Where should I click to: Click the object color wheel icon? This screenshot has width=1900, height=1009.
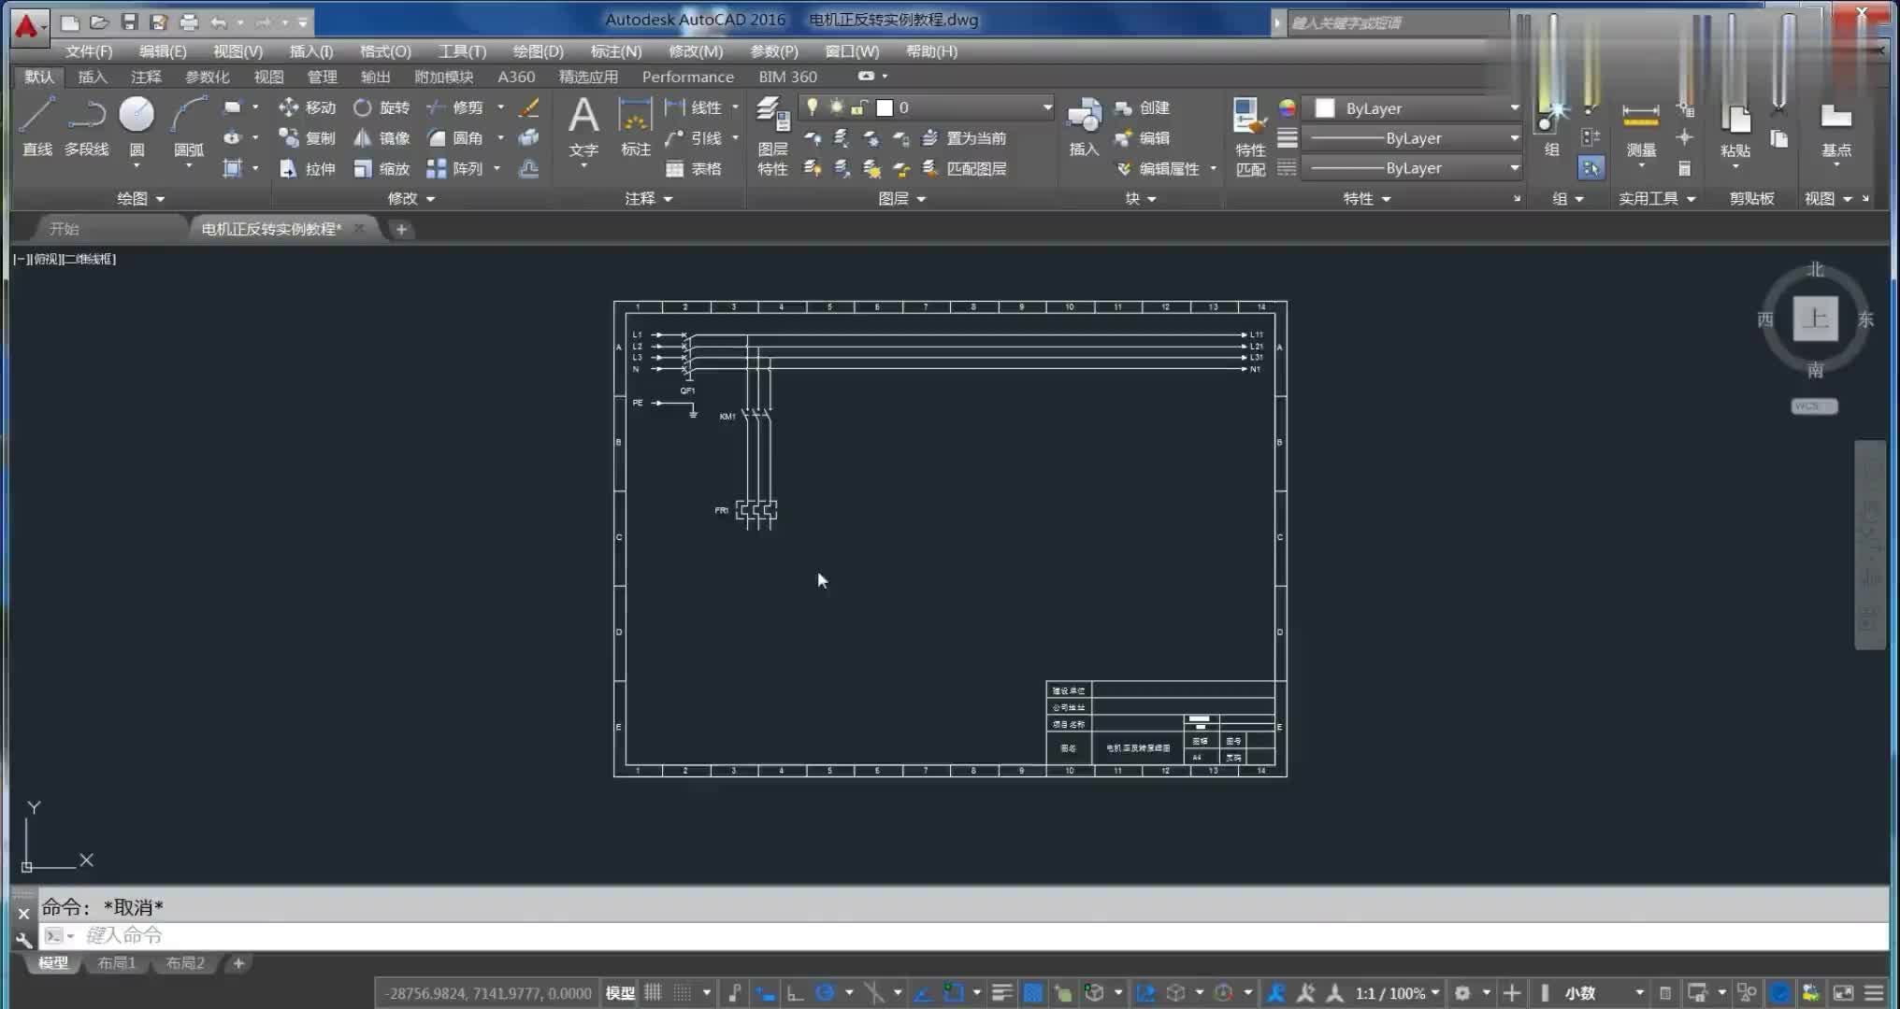click(x=1288, y=108)
